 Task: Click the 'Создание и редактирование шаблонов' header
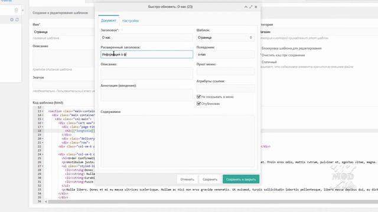tap(60, 13)
